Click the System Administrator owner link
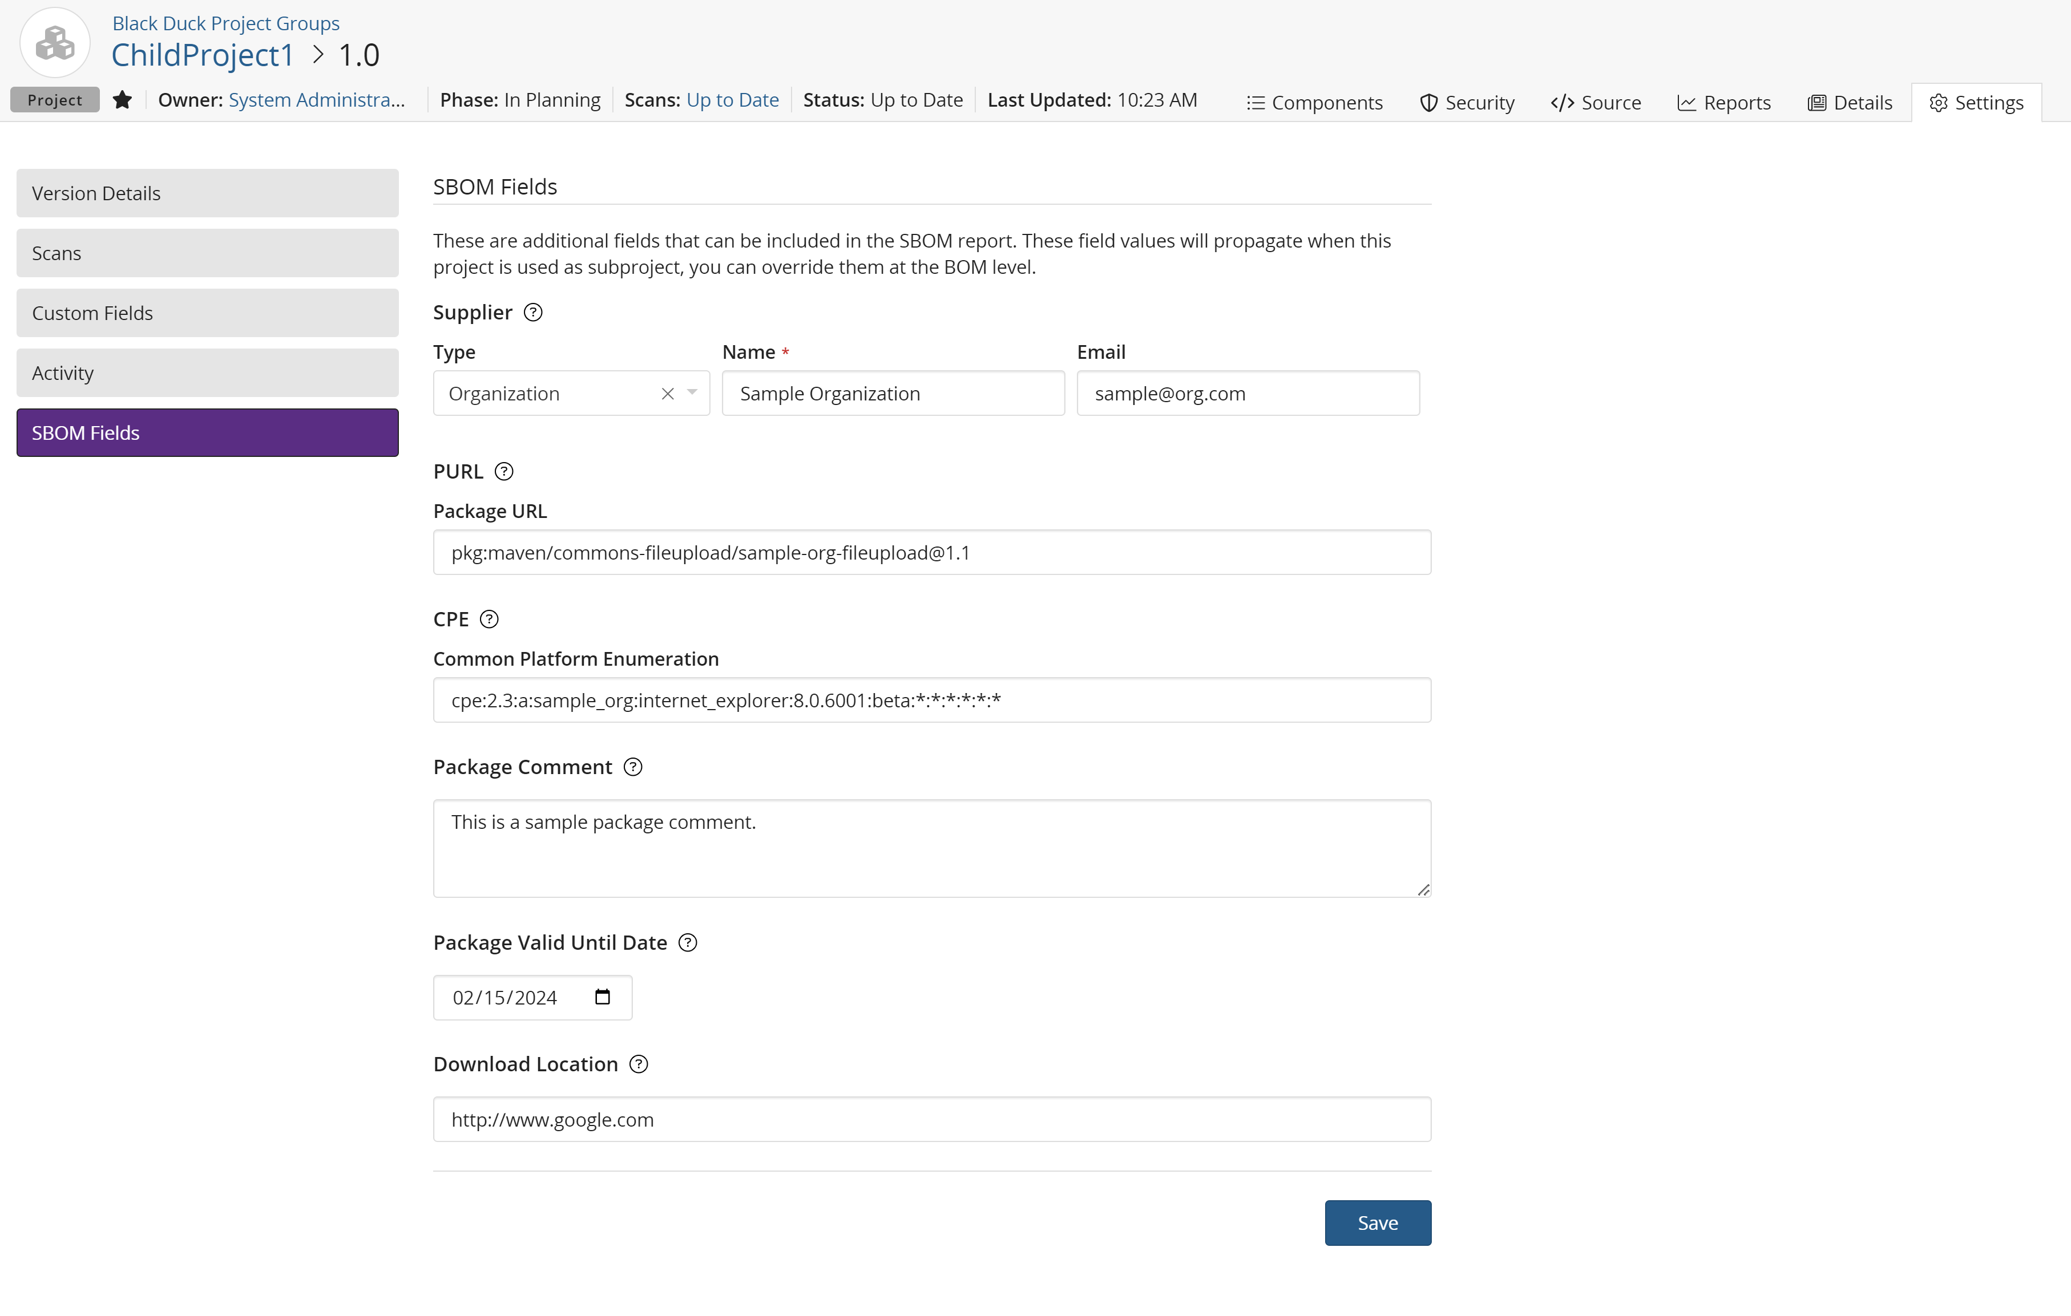2071x1316 pixels. pos(316,100)
